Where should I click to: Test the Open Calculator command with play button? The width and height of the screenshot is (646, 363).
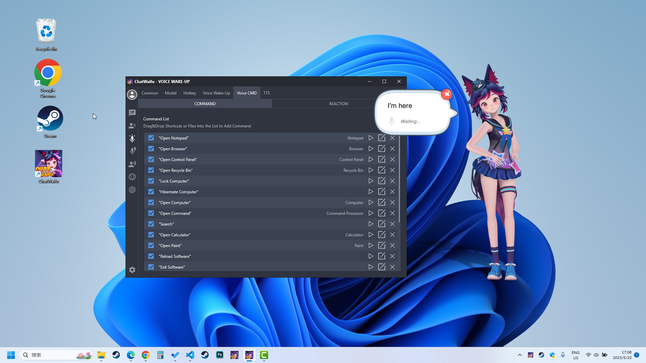point(371,235)
